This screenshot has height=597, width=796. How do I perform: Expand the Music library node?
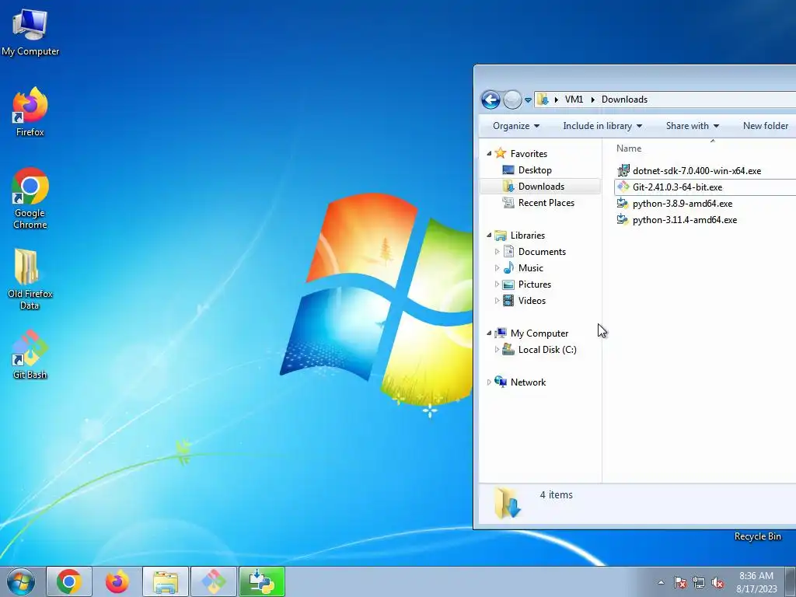click(497, 267)
